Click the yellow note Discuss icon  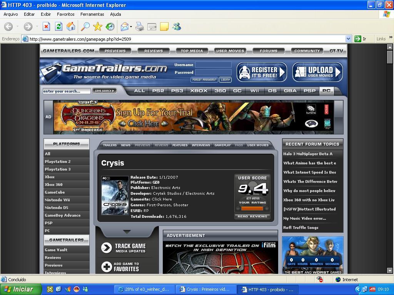point(164,27)
